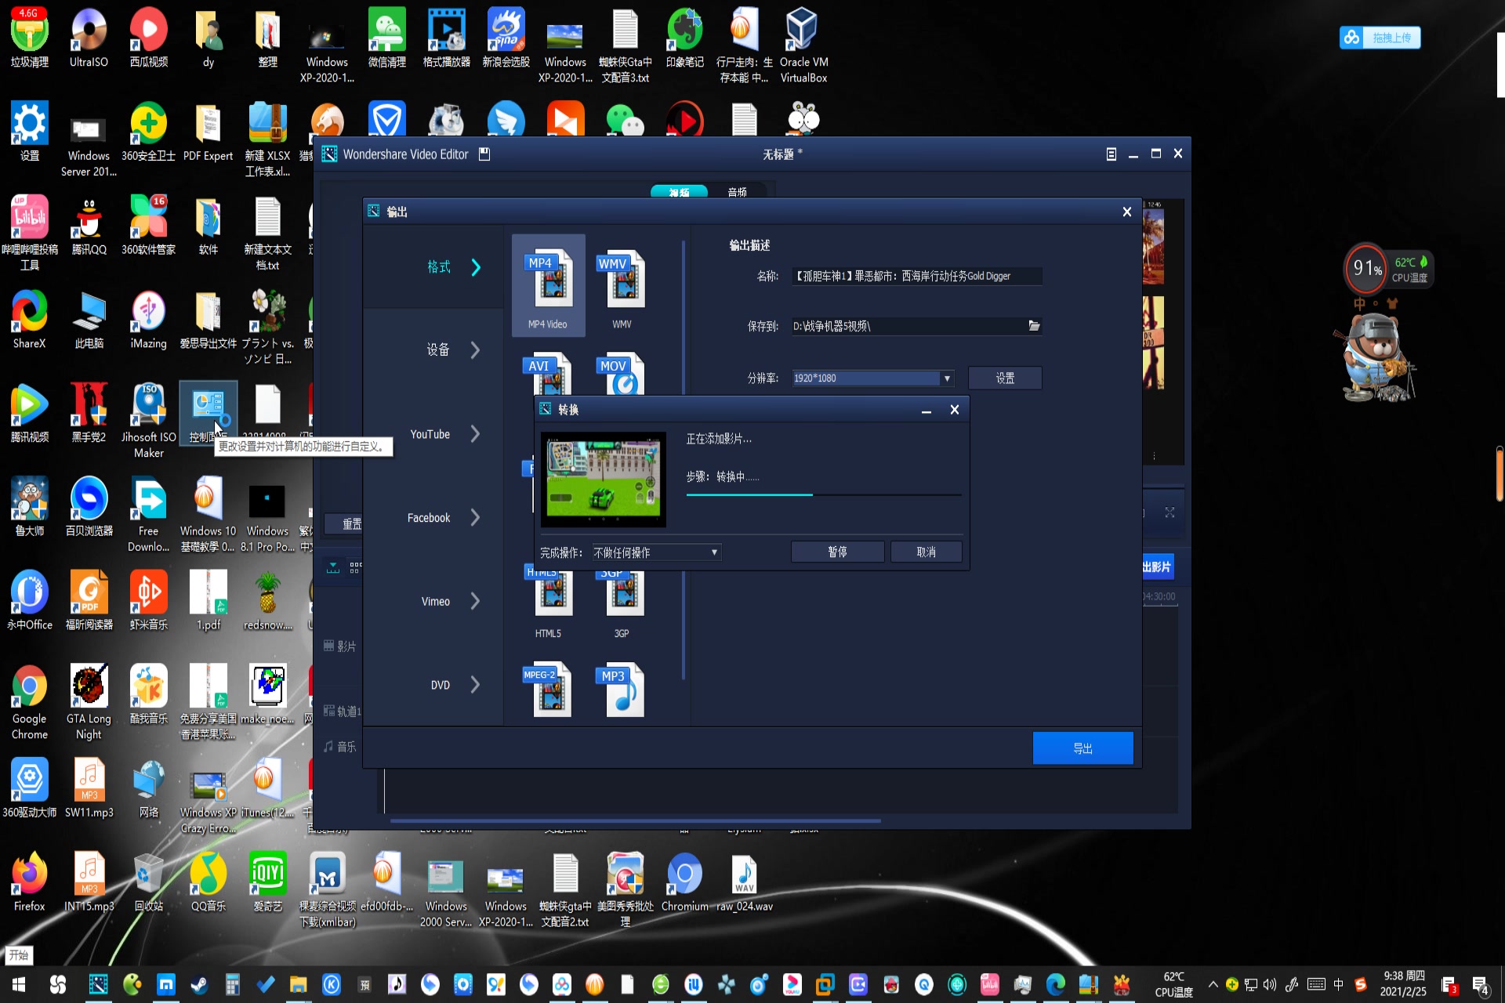
Task: Open GTA Long Night desktop icon
Action: (89, 702)
